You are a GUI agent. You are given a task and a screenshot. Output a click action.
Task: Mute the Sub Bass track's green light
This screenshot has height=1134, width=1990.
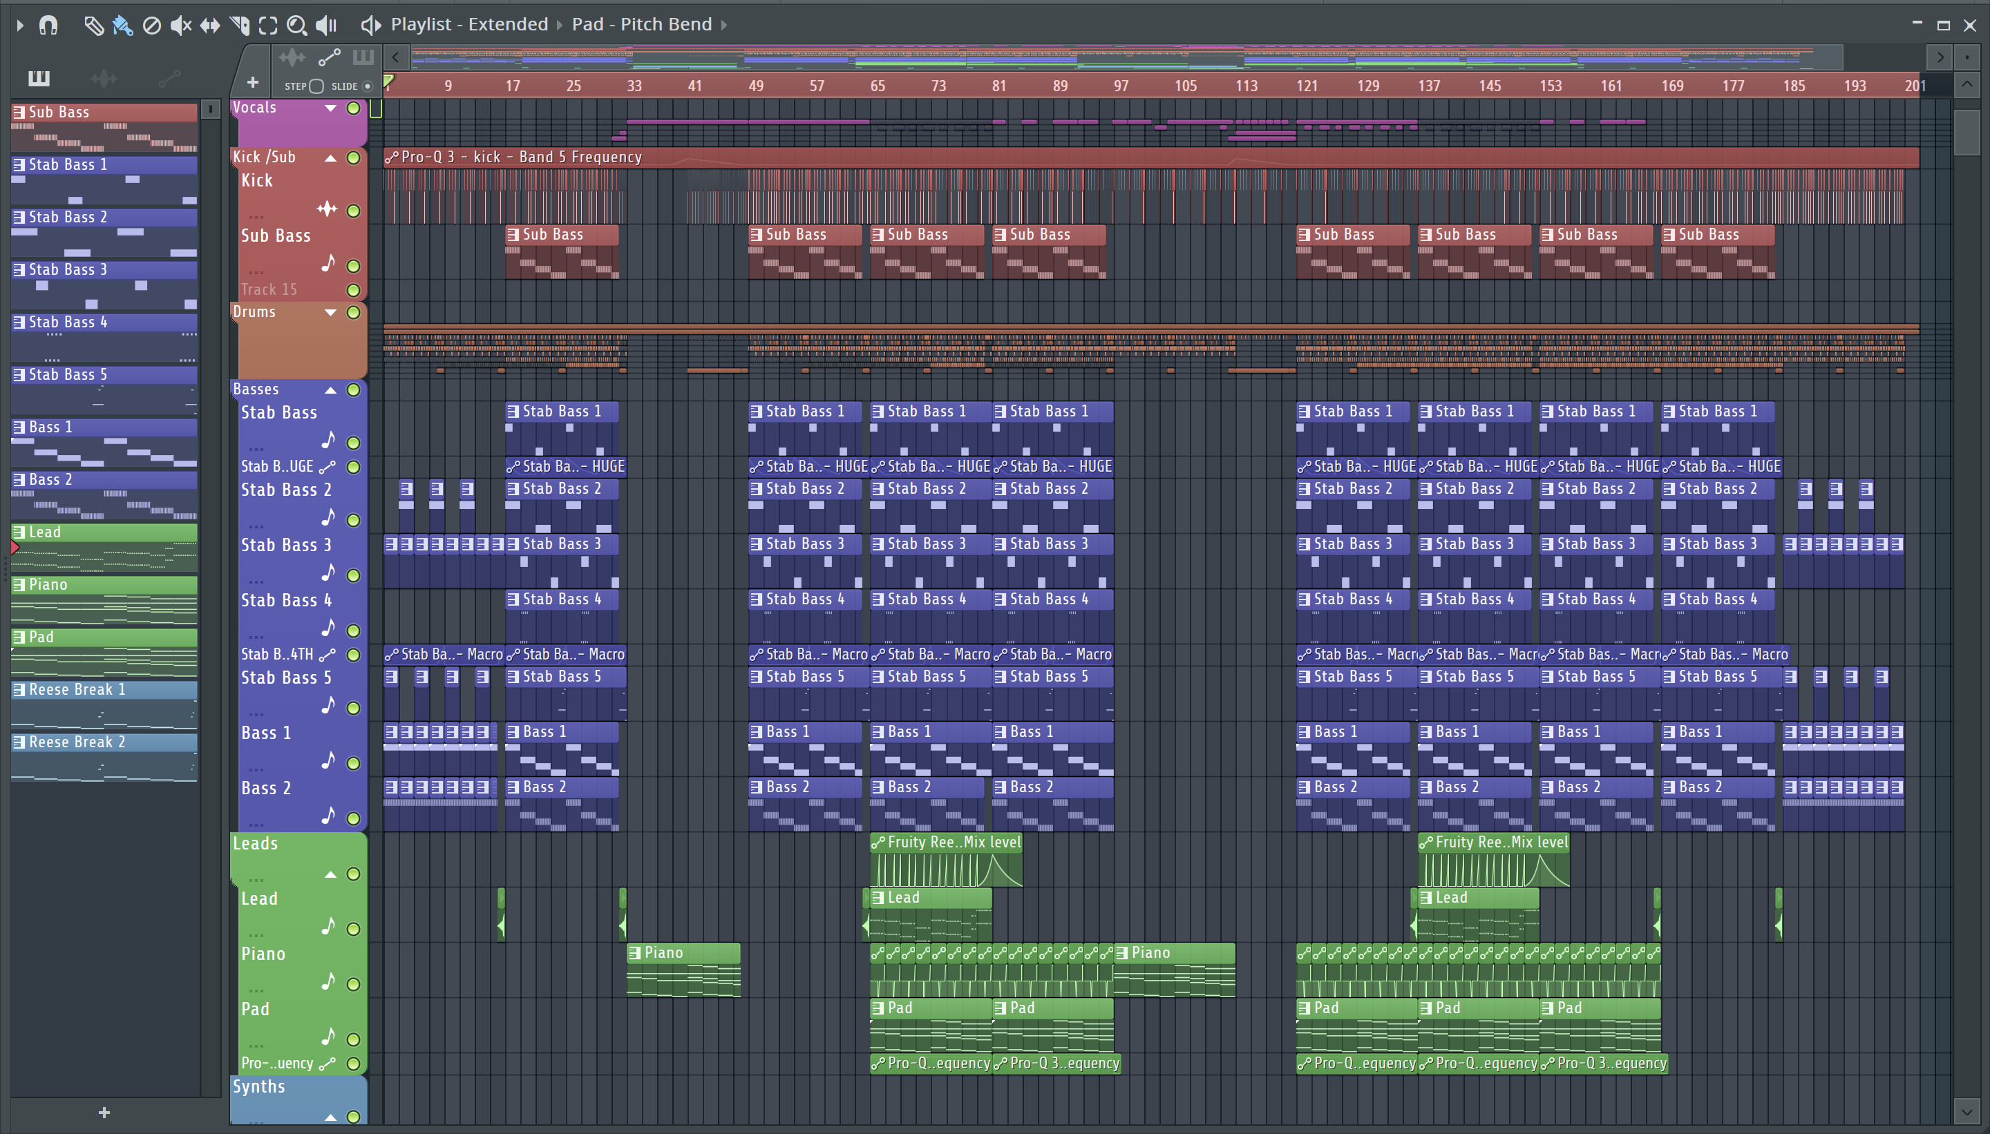point(353,266)
